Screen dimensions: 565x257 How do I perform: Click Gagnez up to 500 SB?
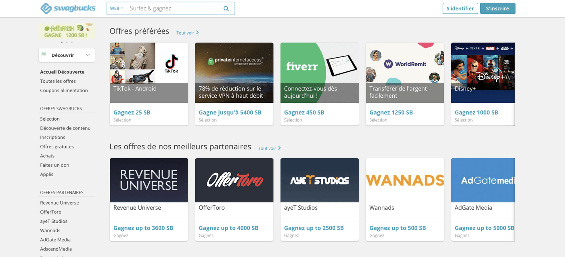tap(398, 228)
